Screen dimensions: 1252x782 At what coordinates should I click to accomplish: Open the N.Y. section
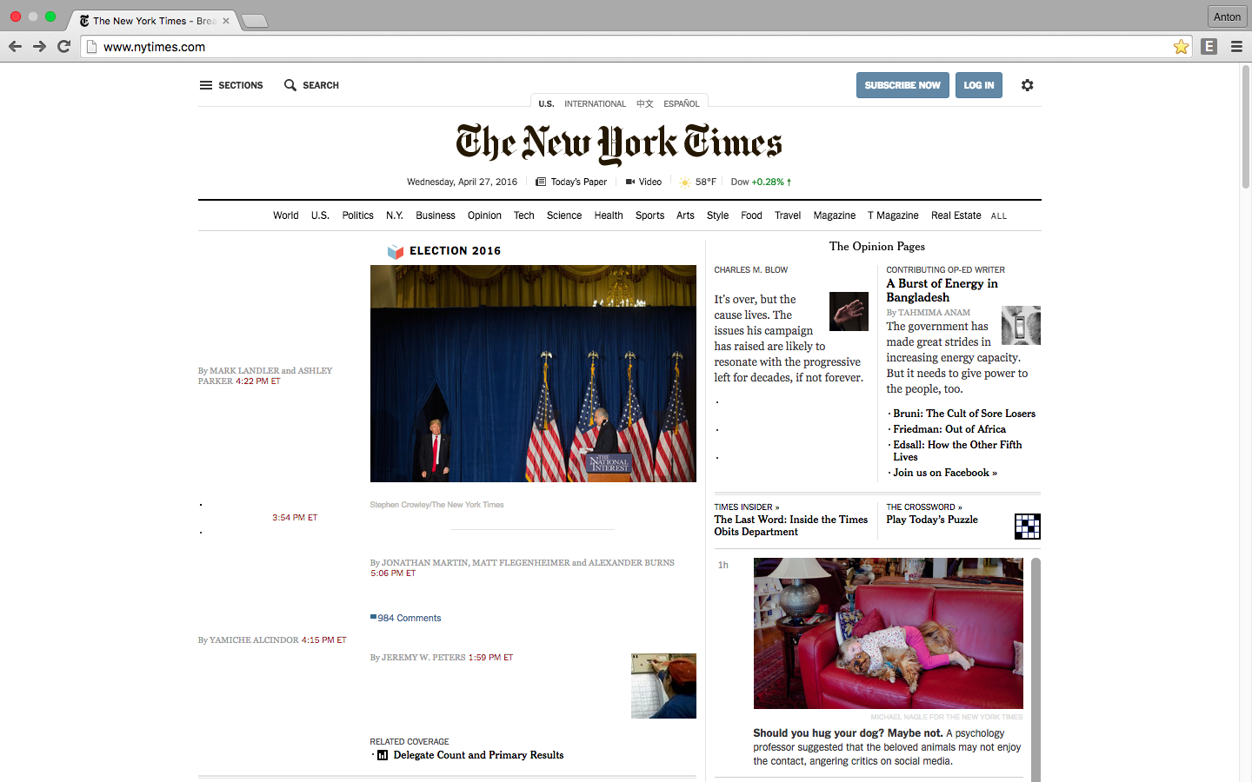[395, 215]
